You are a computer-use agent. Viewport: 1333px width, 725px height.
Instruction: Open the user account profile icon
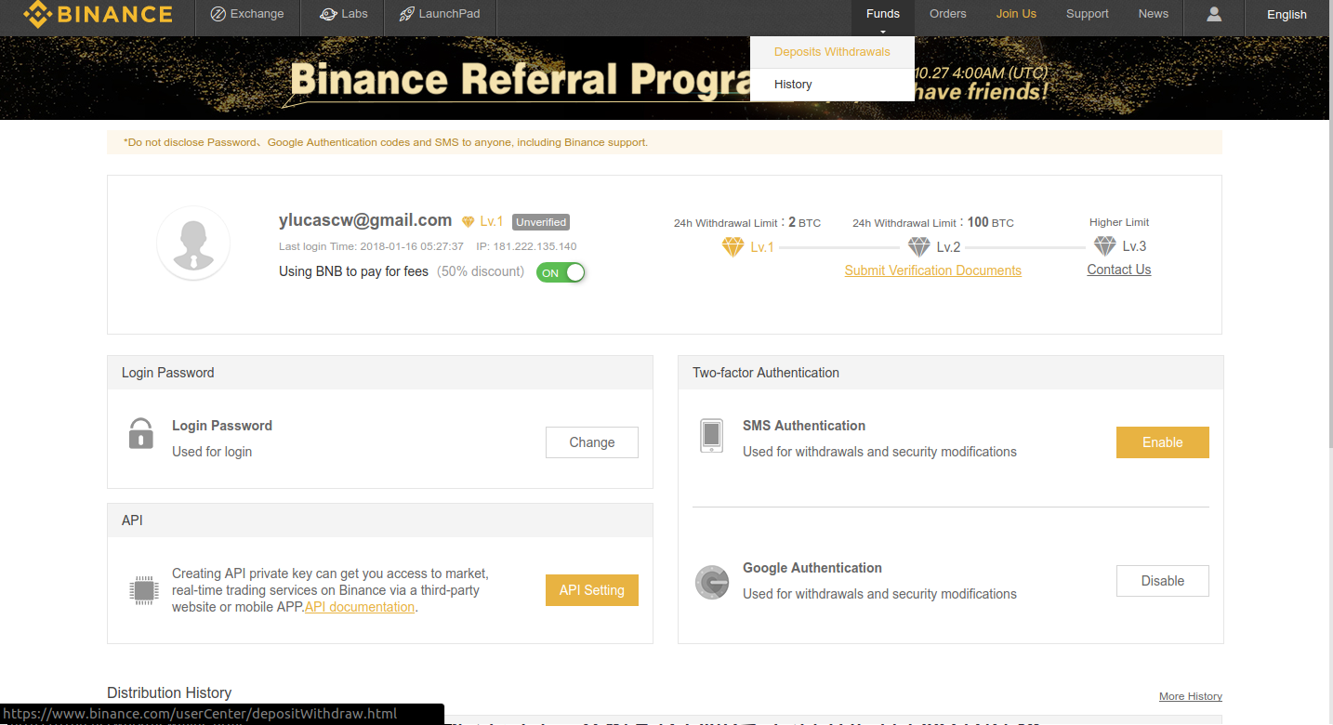pyautogui.click(x=1214, y=14)
